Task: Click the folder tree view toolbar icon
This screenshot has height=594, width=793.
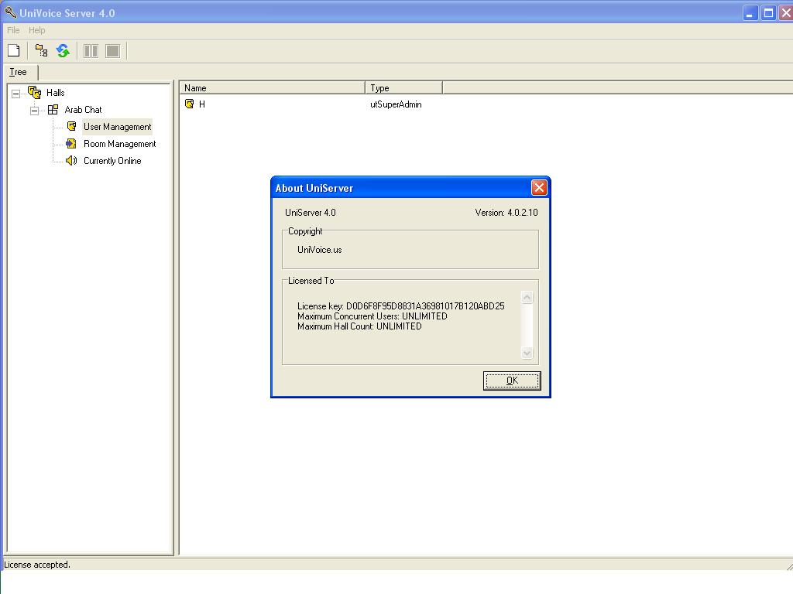Action: click(41, 51)
